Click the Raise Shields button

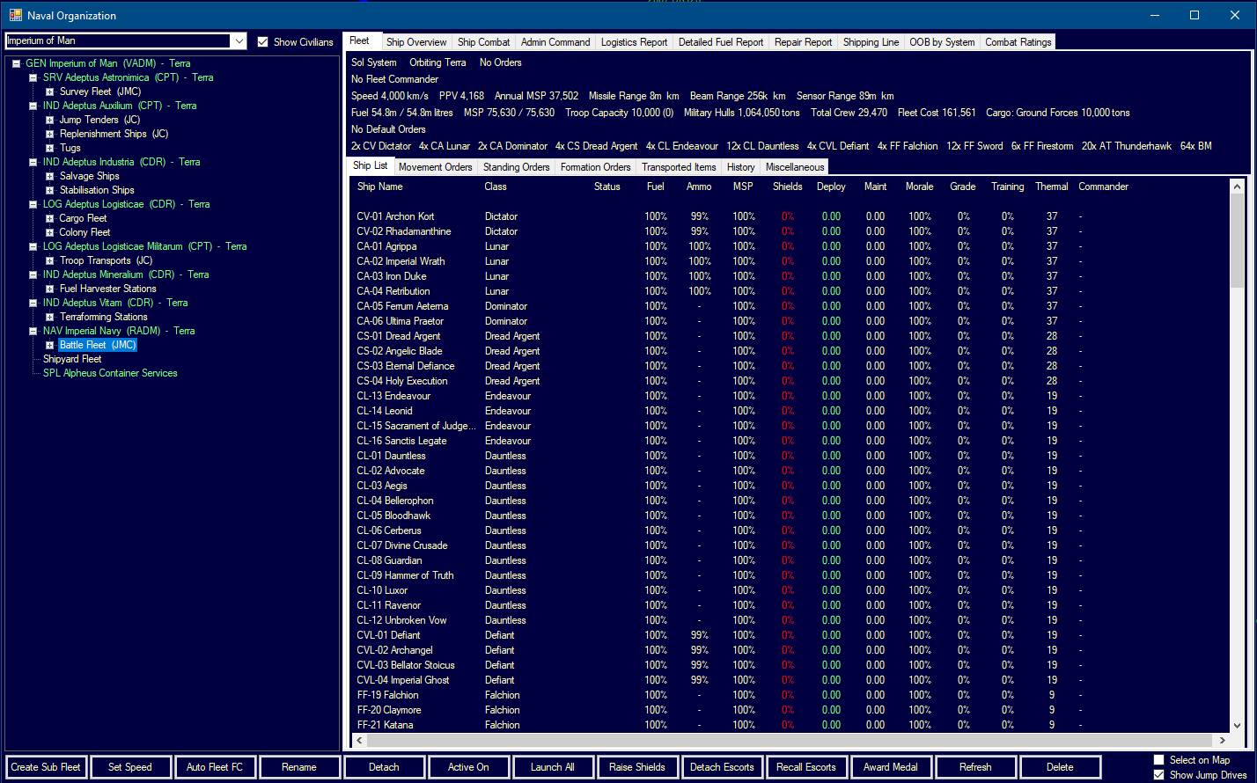[x=637, y=767]
